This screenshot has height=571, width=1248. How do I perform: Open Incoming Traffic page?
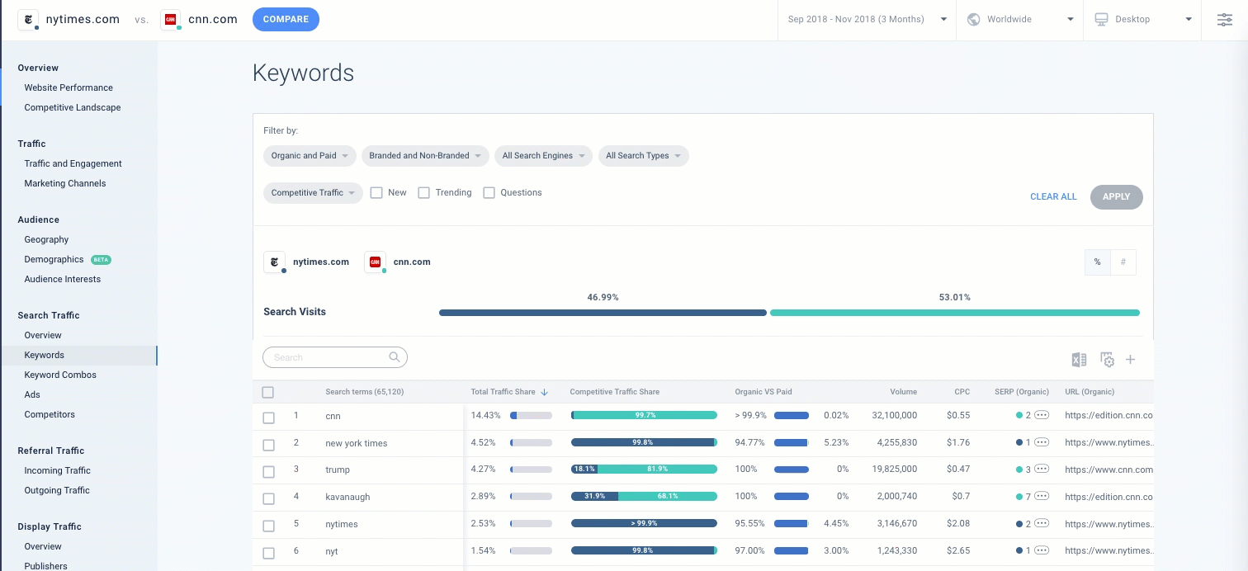coord(57,470)
